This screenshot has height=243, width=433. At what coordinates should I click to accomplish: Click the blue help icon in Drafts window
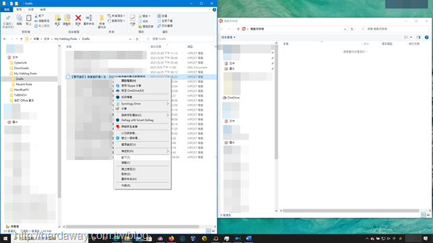[x=214, y=9]
